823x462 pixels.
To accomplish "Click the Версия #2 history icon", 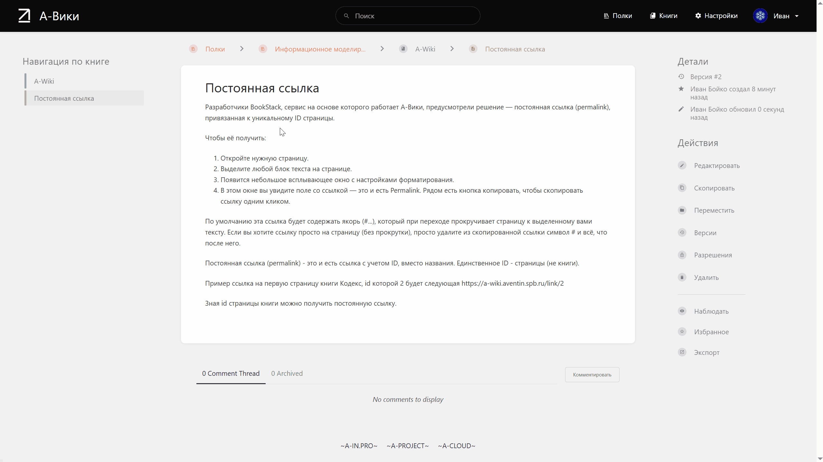I will tap(681, 77).
